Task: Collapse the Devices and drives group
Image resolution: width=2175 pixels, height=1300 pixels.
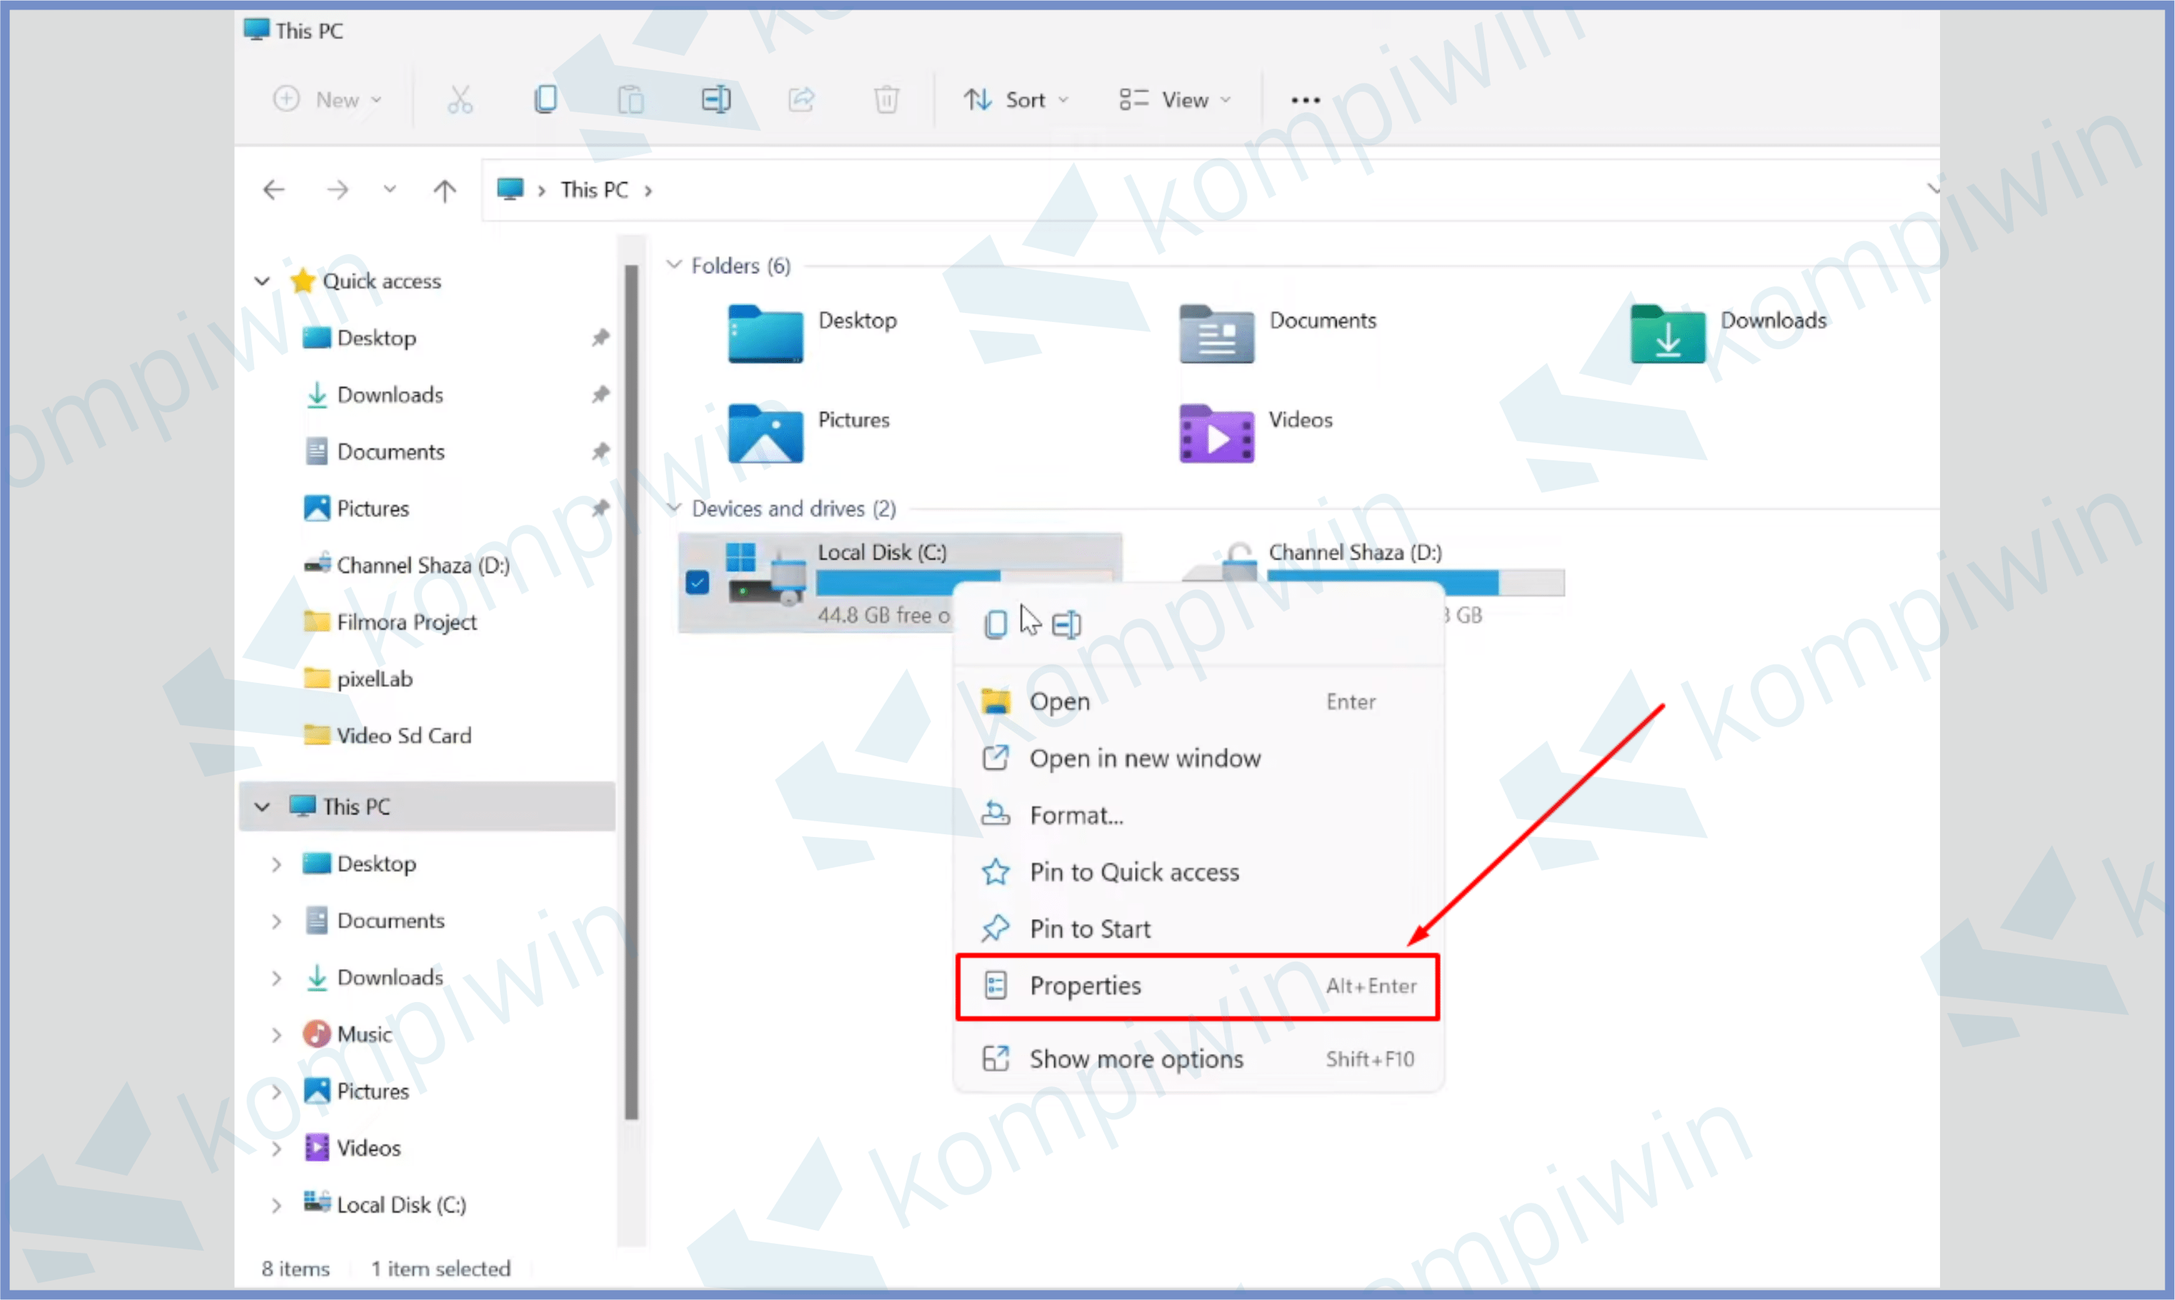Action: [x=673, y=508]
